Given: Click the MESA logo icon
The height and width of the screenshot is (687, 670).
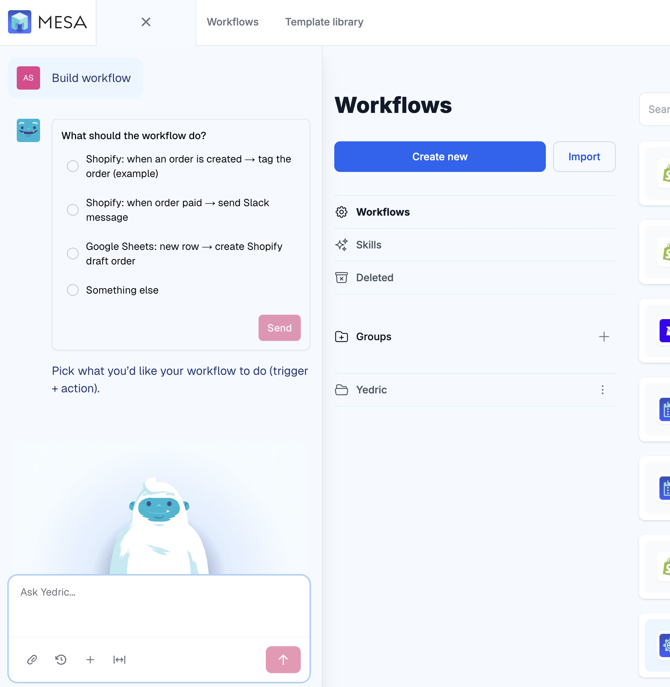Looking at the screenshot, I should [20, 22].
